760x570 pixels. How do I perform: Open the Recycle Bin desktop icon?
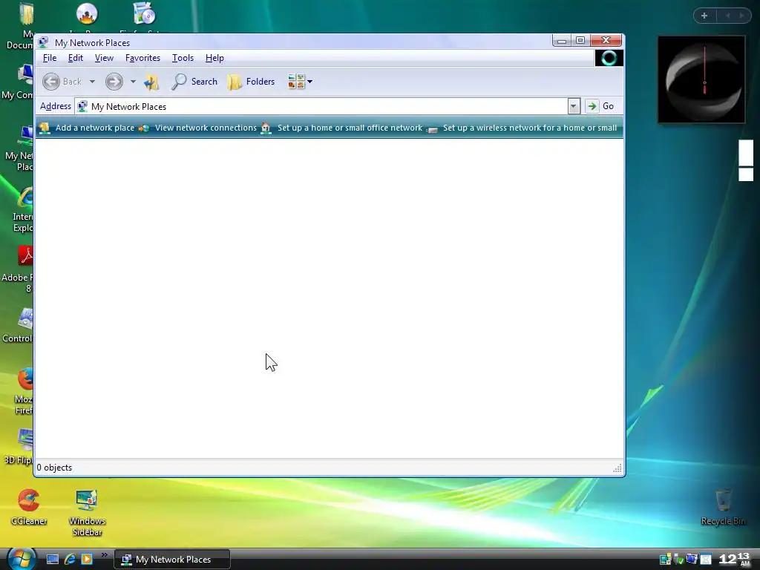click(723, 507)
